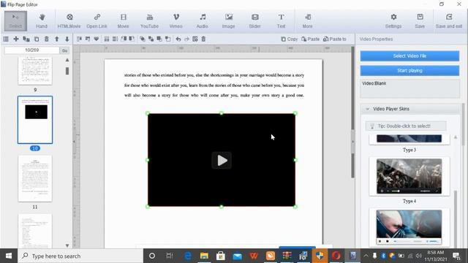Click the thumbnail panel scroll-up arrow

67,60
